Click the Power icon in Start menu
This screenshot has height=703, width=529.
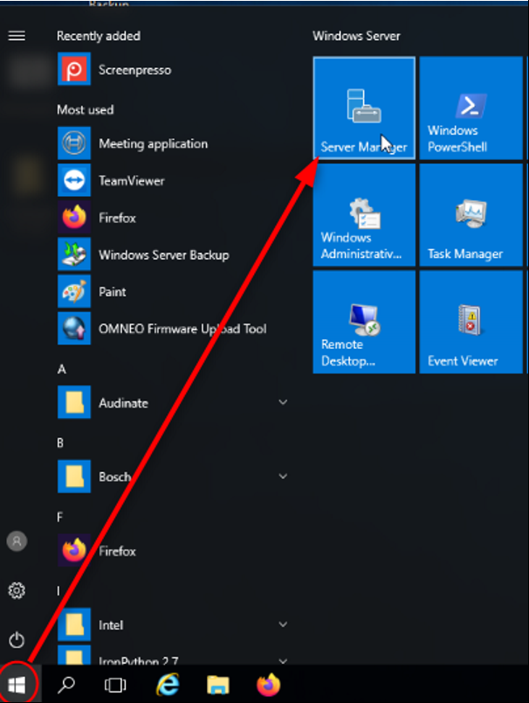pos(17,640)
